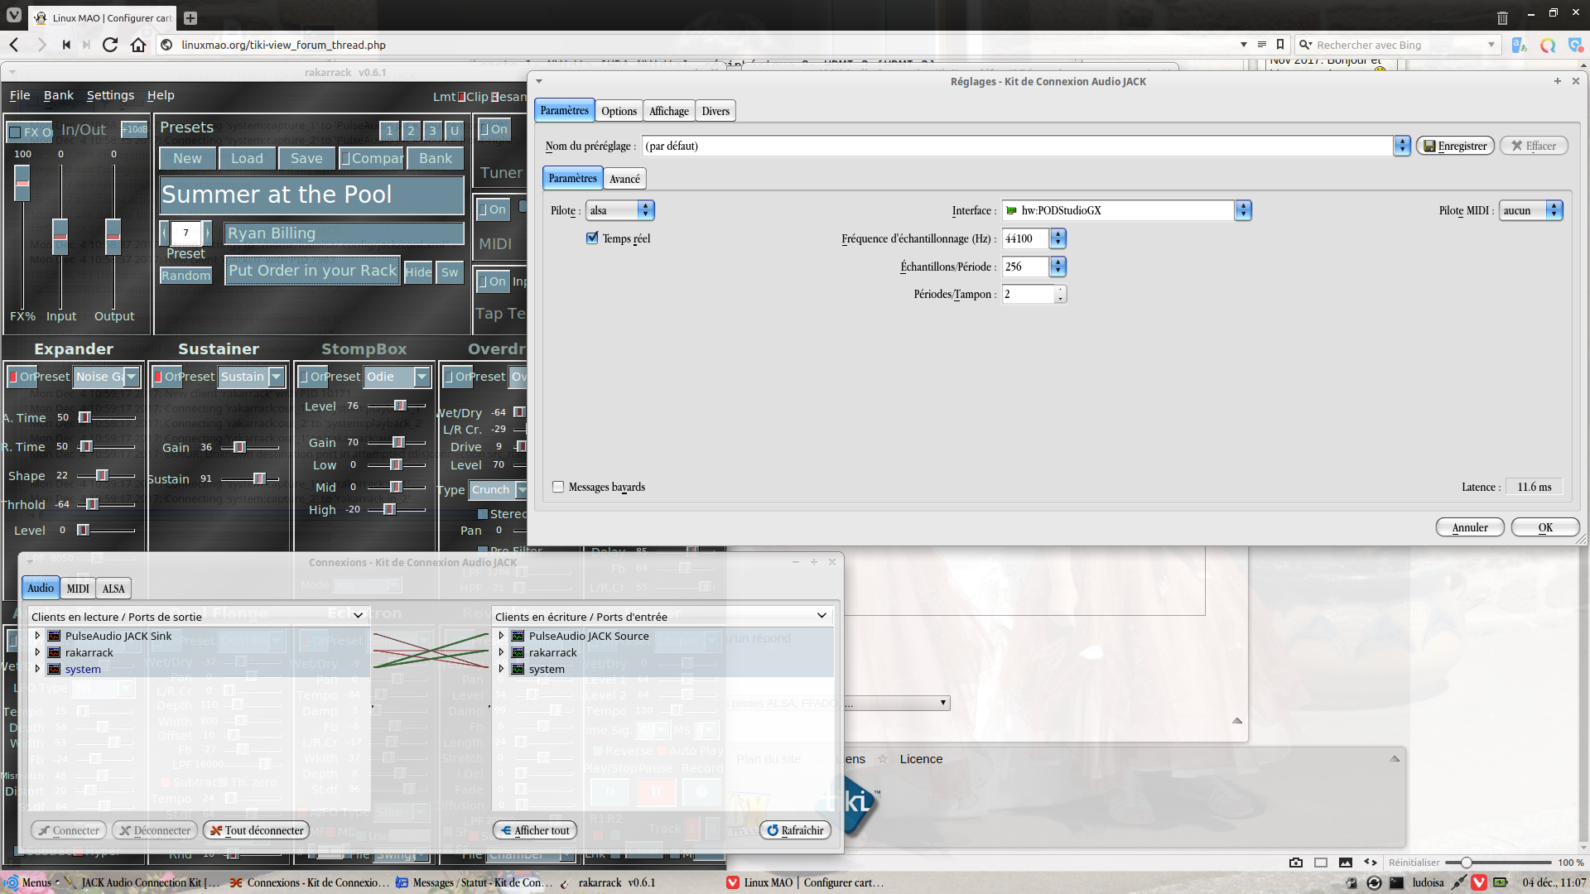Viewport: 1590px width, 894px height.
Task: Open the Vivaldi menu button
Action: tap(14, 16)
